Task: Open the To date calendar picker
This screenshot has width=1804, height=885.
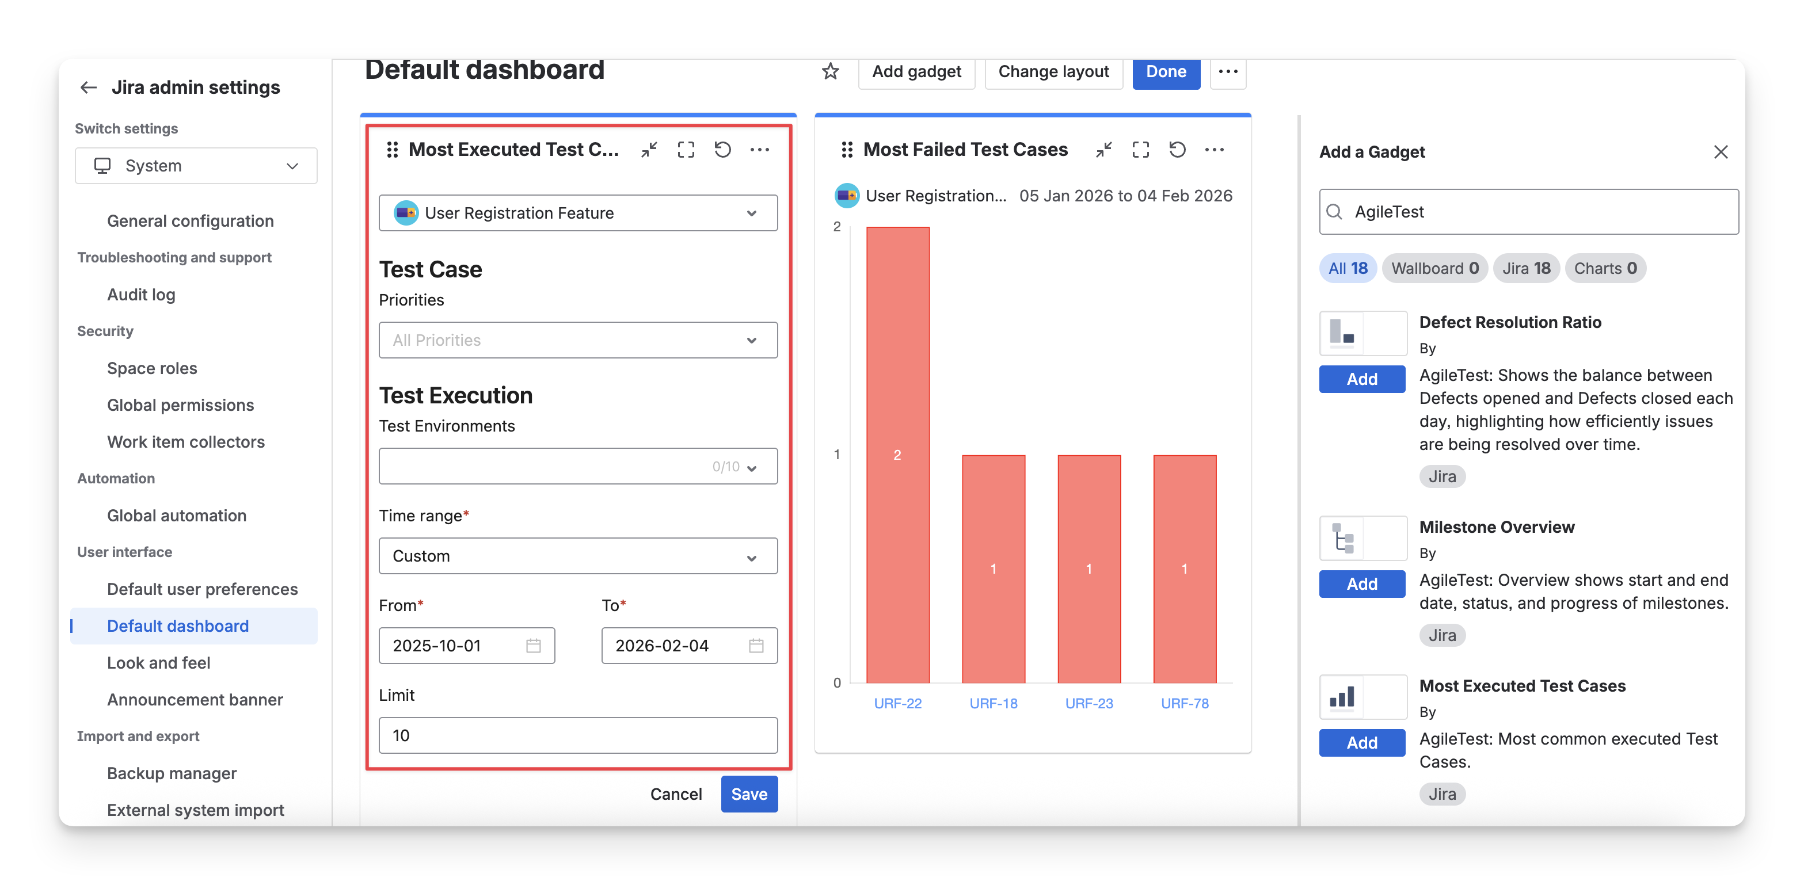Action: (x=756, y=646)
